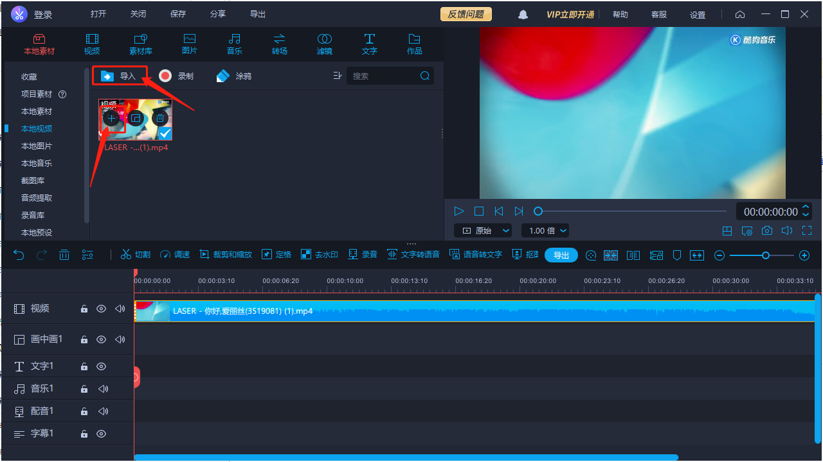Mute the 音乐1 track audio
Viewport: 823px width, 462px height.
tap(103, 389)
